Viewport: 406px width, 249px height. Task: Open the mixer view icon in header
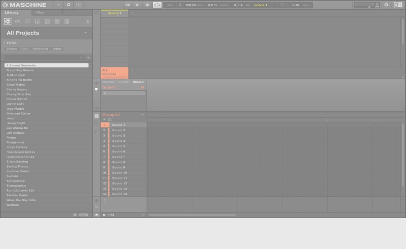[78, 5]
